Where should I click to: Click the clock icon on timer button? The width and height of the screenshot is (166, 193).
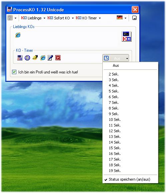(x=106, y=58)
